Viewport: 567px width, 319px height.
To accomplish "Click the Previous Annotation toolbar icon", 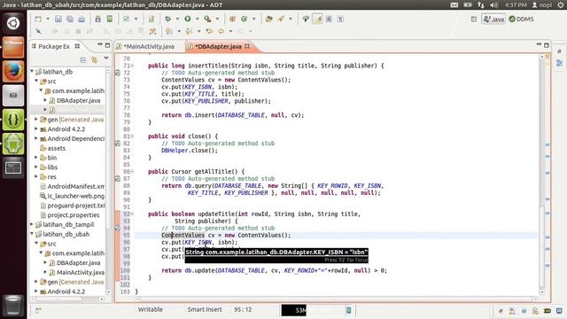I will pyautogui.click(x=189, y=31).
